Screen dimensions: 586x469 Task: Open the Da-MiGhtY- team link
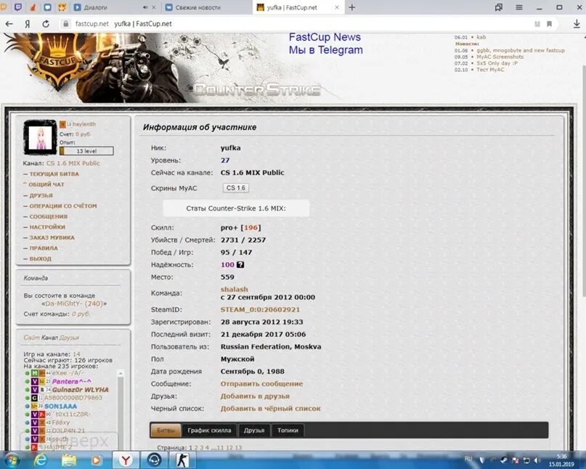(x=74, y=303)
